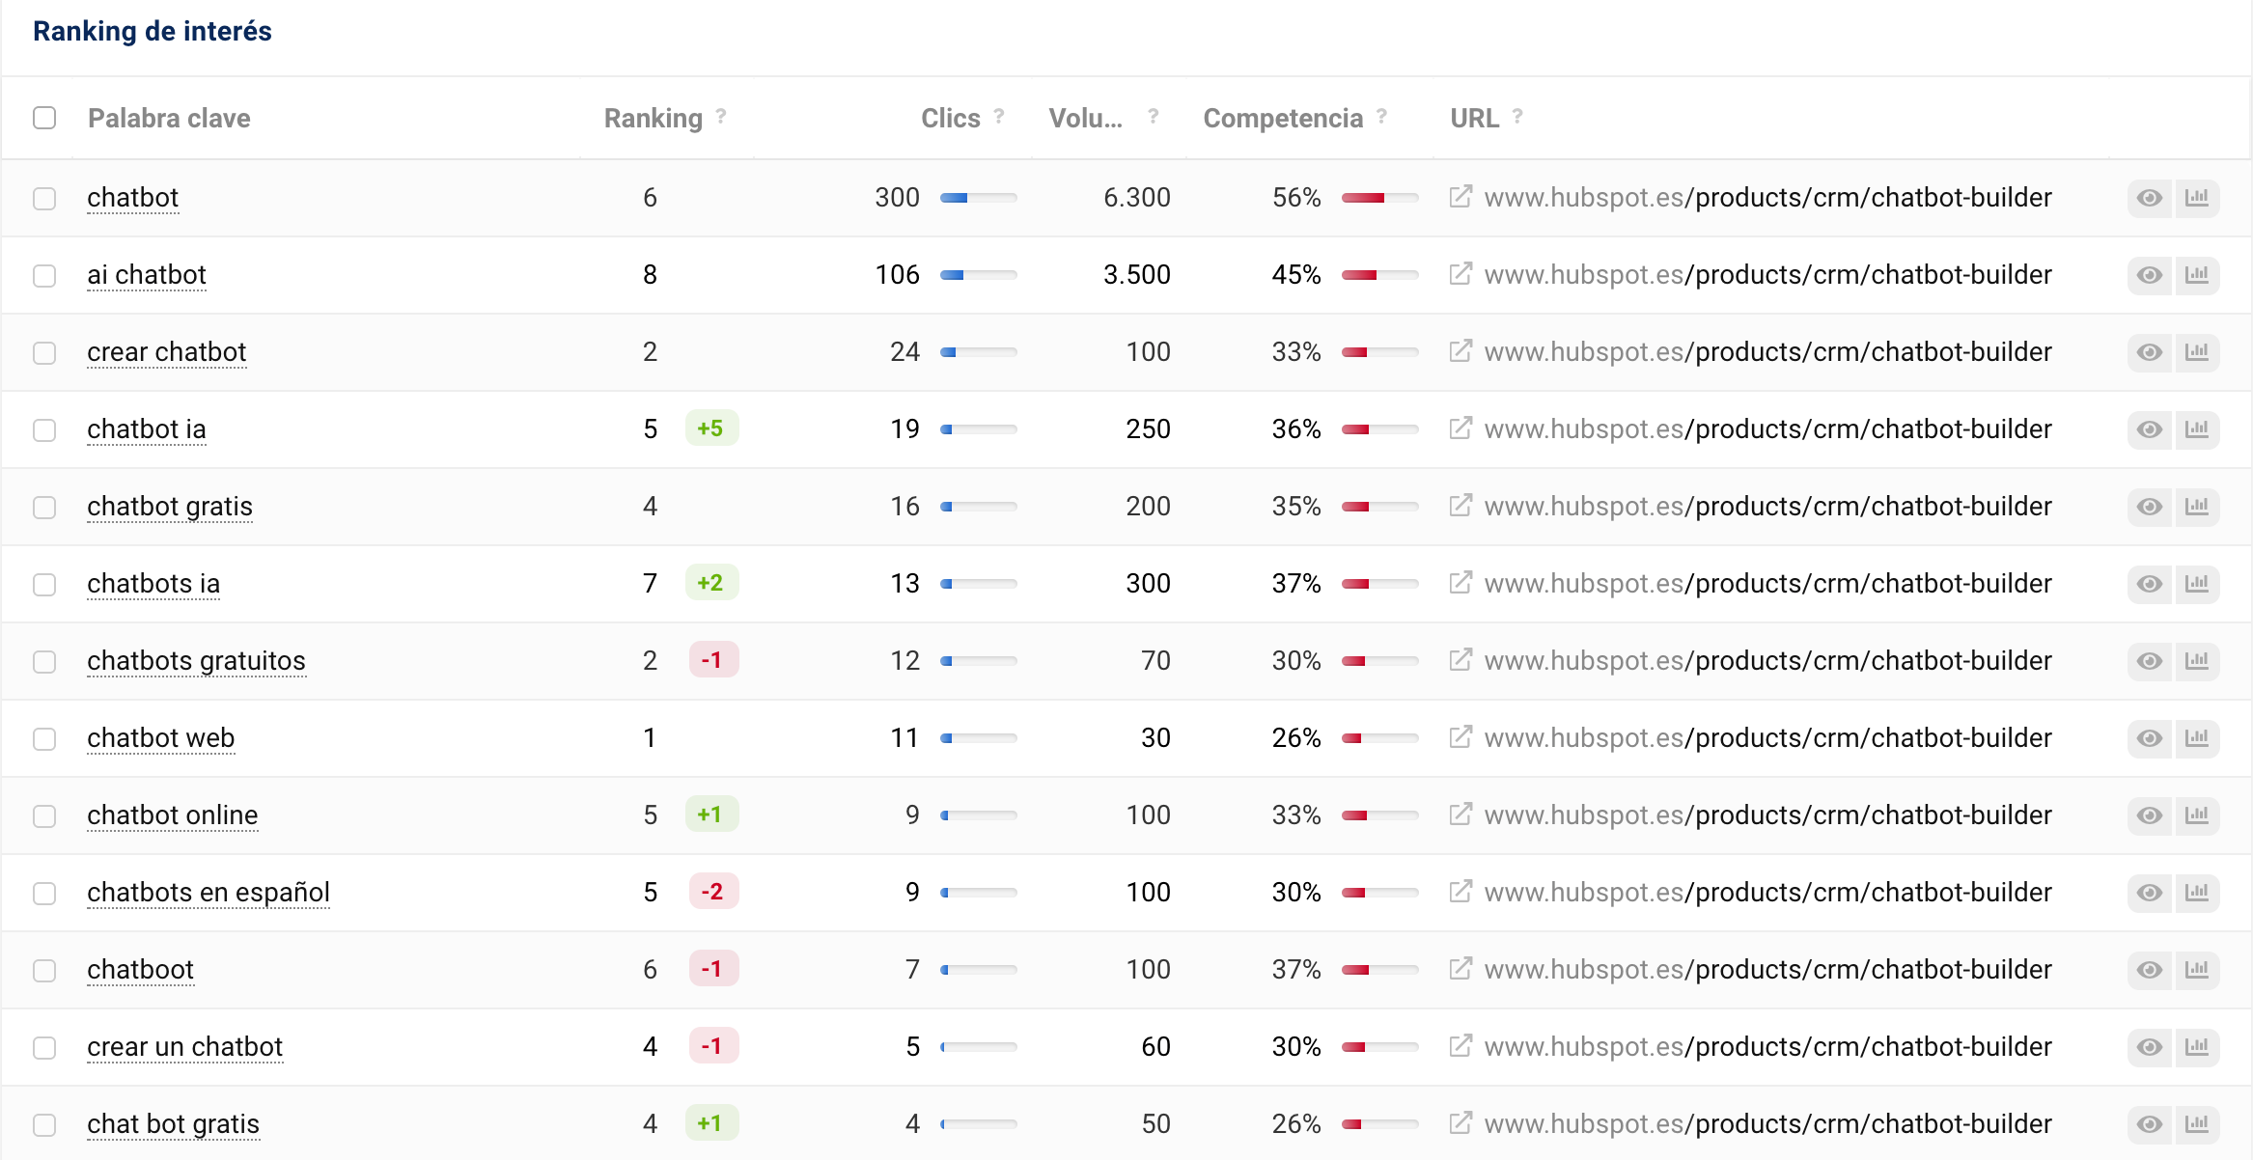Viewport: 2253px width, 1160px height.
Task: Open the chart icon for ai chatbot row
Action: [2197, 275]
